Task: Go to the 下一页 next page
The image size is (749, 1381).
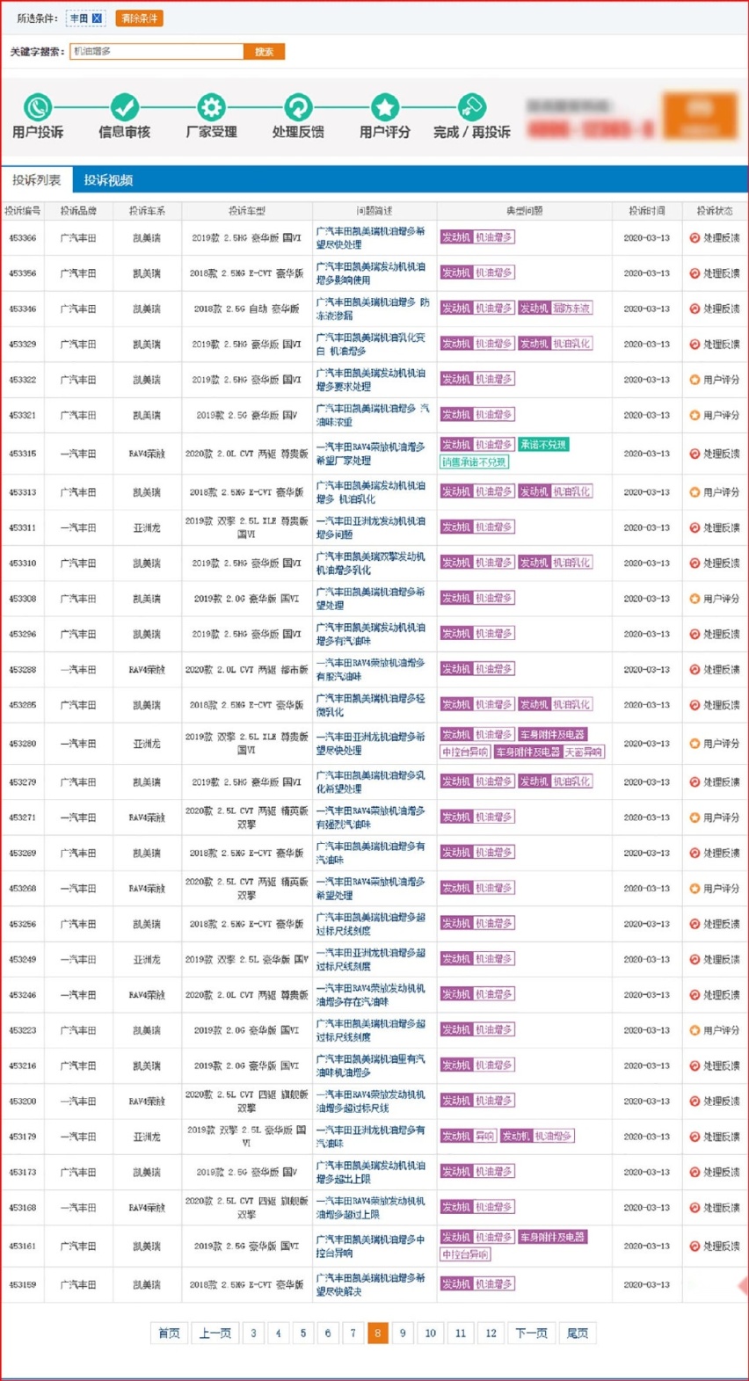Action: point(531,1334)
